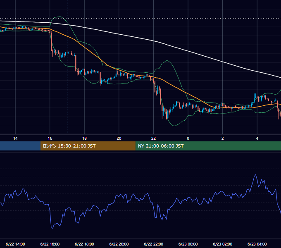
Task: Click the 6/22 20:00 date label
Action: pos(119,244)
